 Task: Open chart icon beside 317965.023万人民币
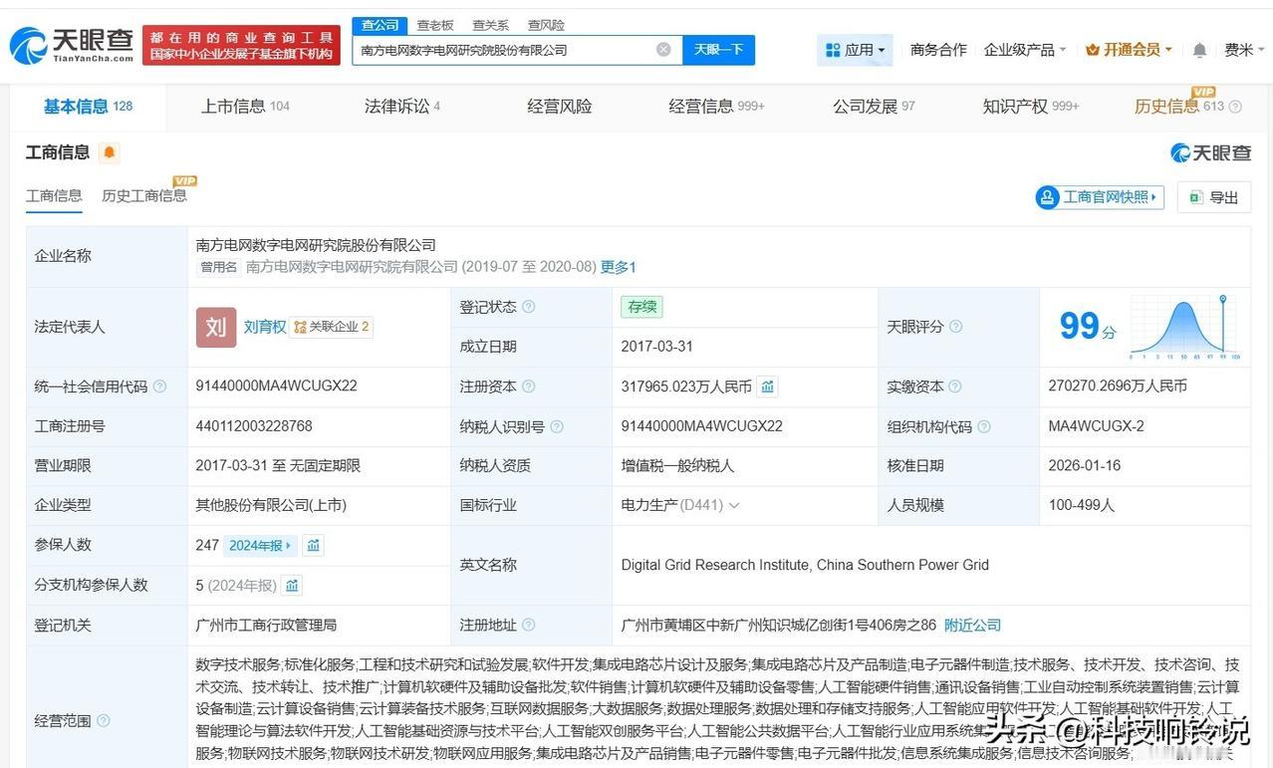pos(768,386)
